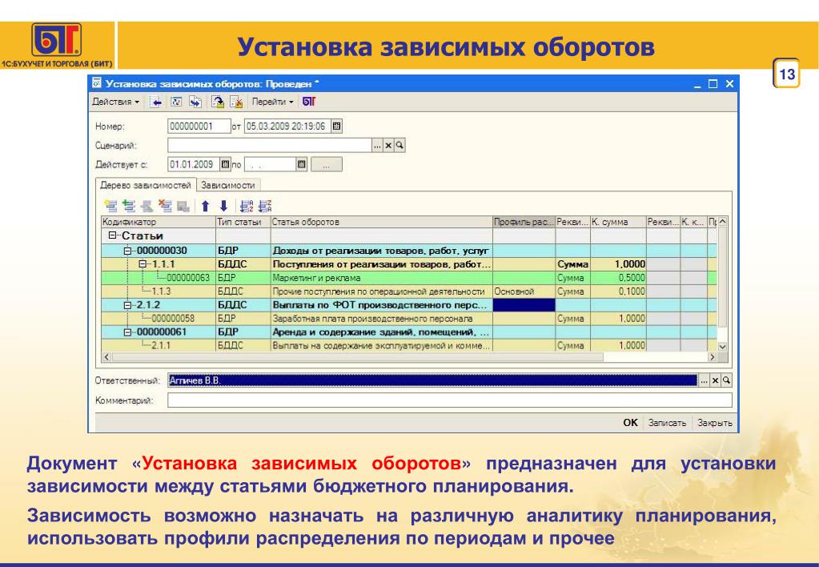Click the grayed-out group tree icon

point(183,206)
